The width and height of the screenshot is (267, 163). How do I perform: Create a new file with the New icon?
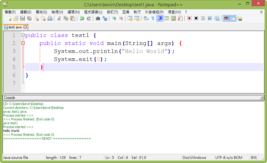click(x=9, y=18)
